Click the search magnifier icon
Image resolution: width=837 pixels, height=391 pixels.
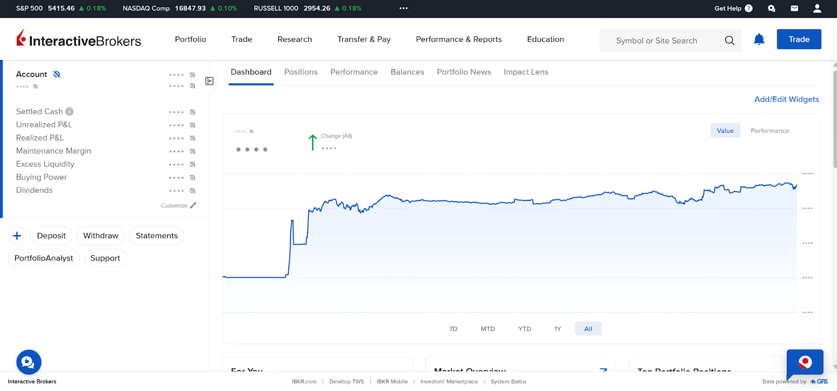click(x=730, y=40)
